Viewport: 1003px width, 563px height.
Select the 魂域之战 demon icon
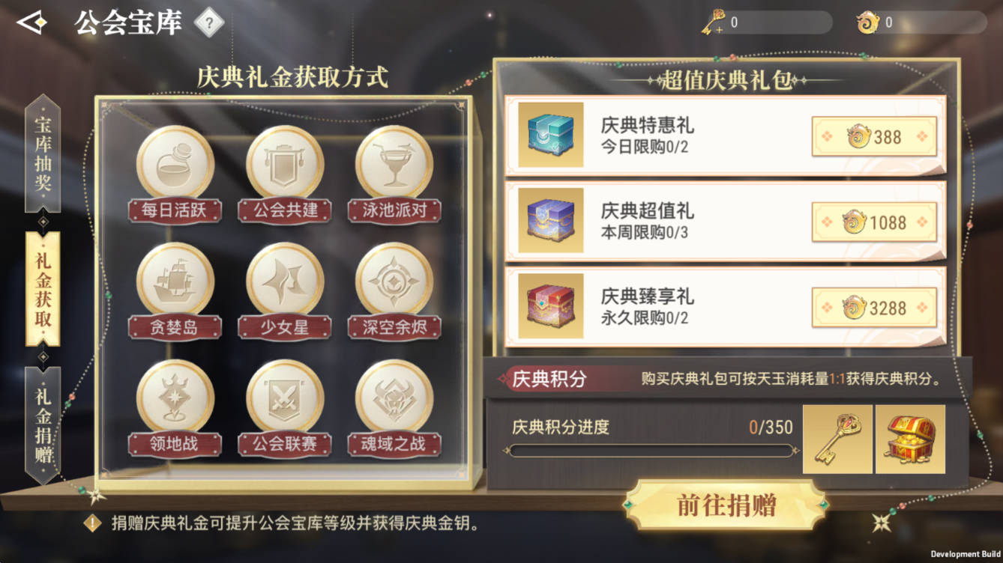[394, 398]
